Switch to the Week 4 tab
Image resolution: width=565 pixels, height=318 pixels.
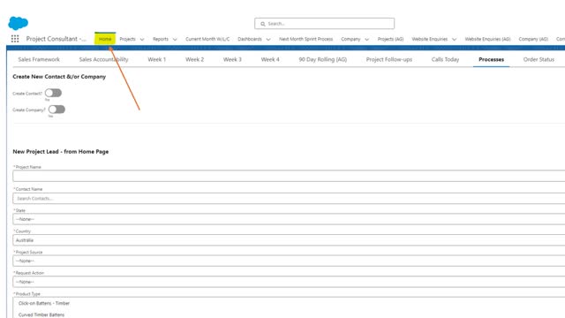pyautogui.click(x=270, y=59)
